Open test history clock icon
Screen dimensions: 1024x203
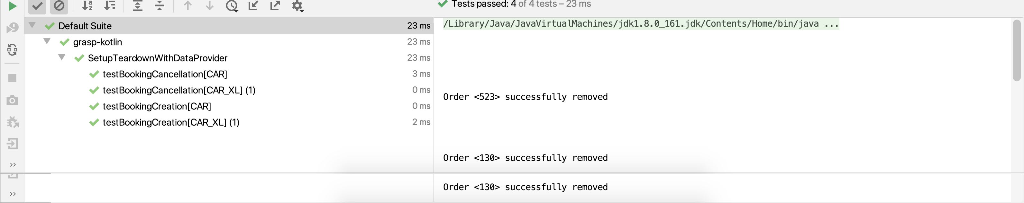(x=232, y=6)
